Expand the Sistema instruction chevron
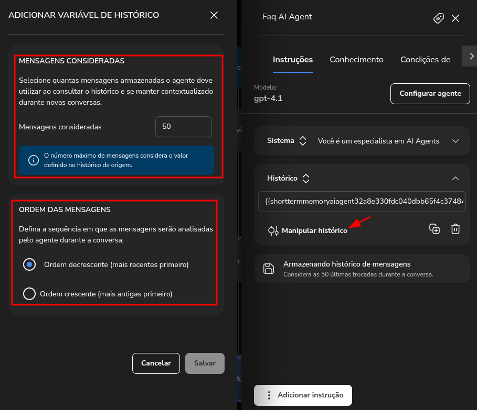This screenshot has height=410, width=477. coord(455,141)
